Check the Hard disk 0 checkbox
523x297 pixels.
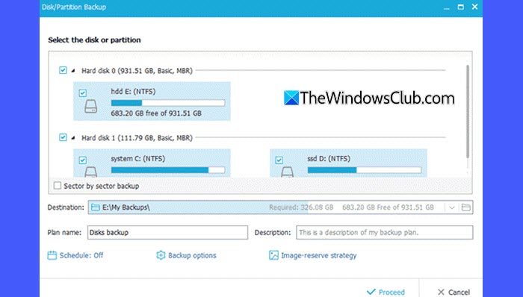(63, 70)
